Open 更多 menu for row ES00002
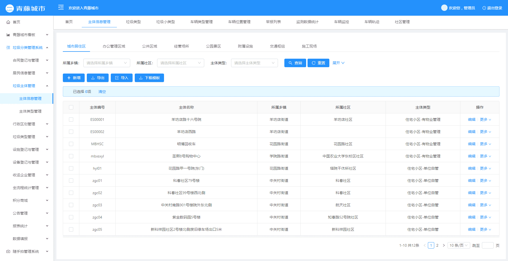Screen dimensions: 508x261 (486, 132)
